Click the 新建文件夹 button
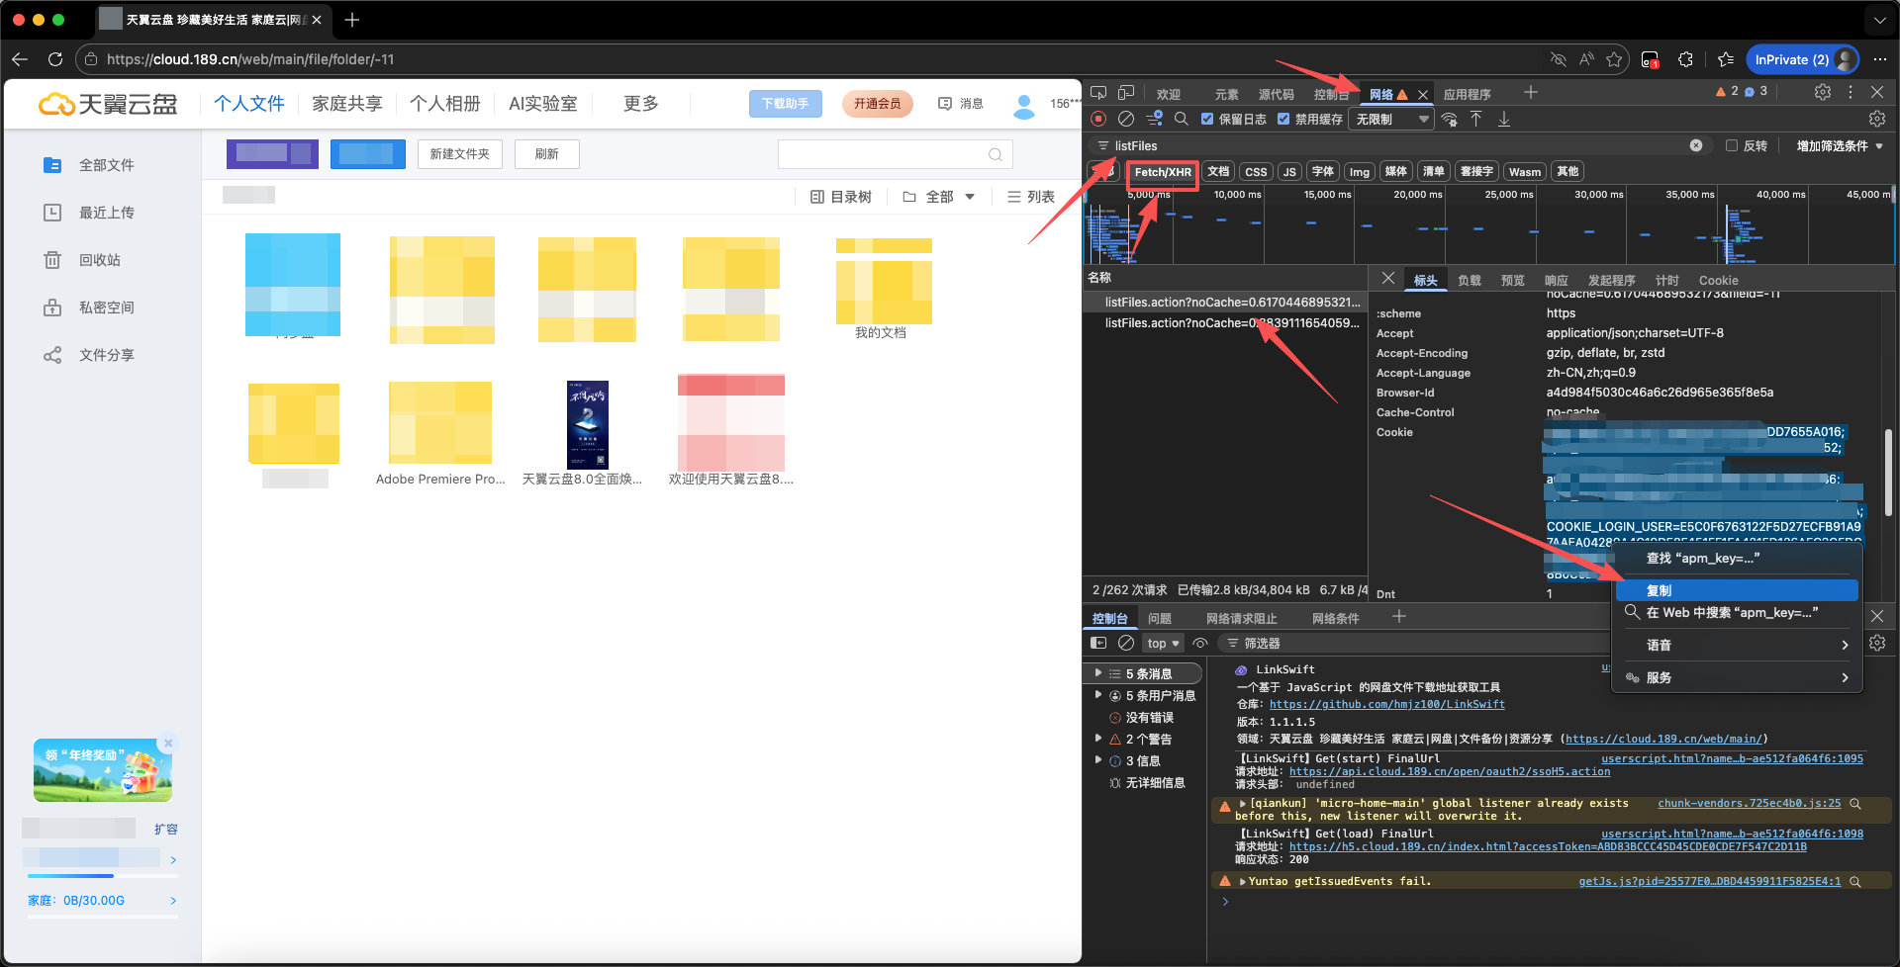1900x967 pixels. 459,154
